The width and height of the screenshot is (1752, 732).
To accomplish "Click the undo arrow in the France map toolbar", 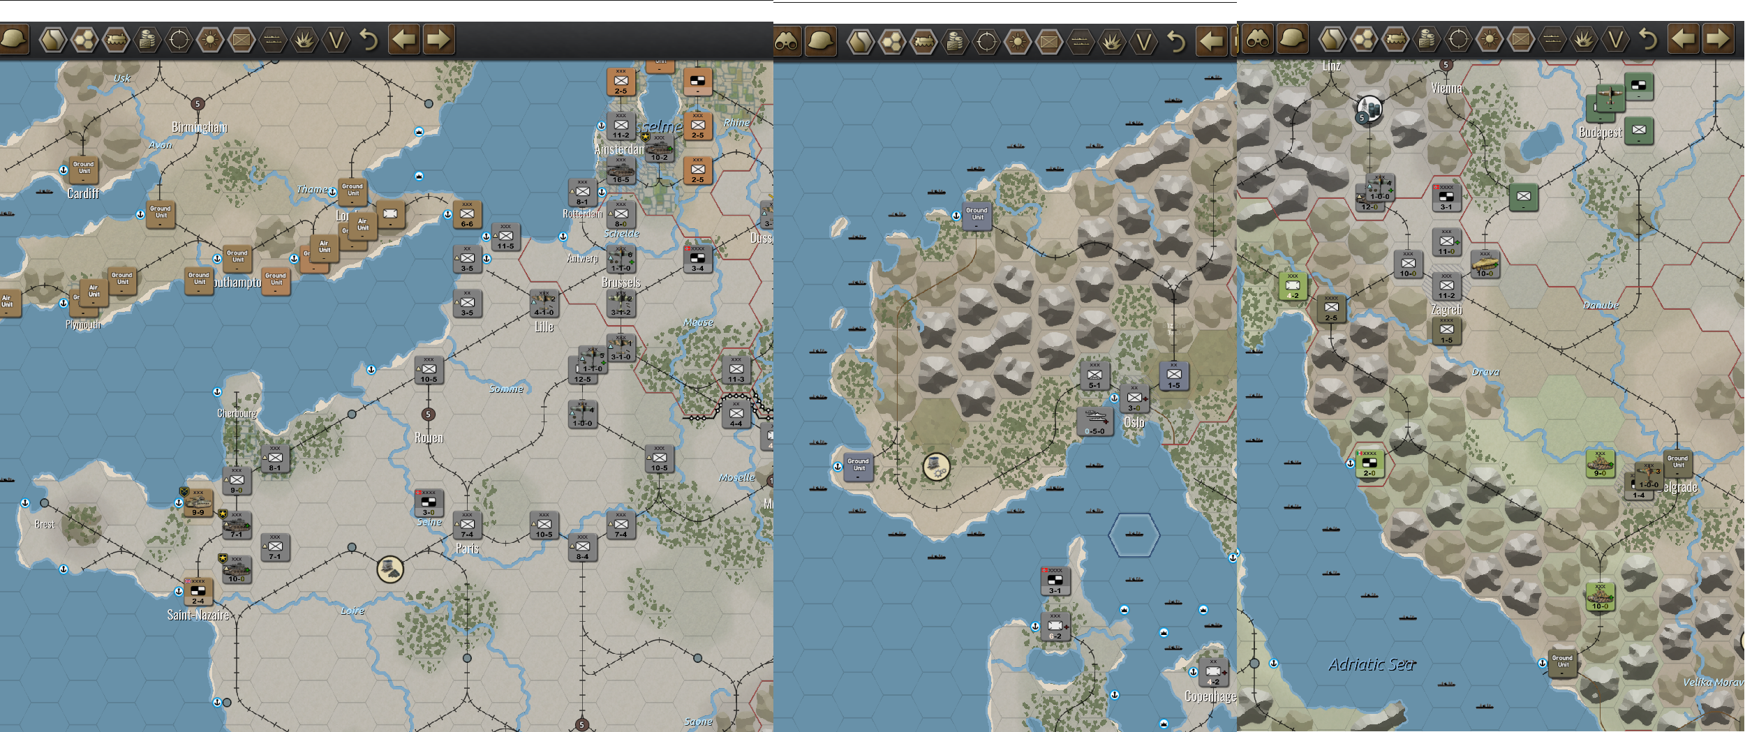I will point(369,40).
